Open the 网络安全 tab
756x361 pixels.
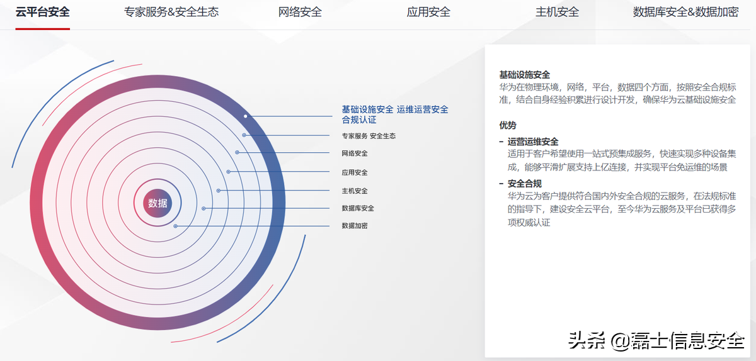coord(300,12)
